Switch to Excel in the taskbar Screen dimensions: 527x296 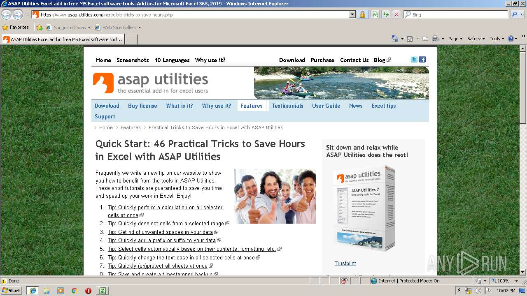click(x=102, y=291)
